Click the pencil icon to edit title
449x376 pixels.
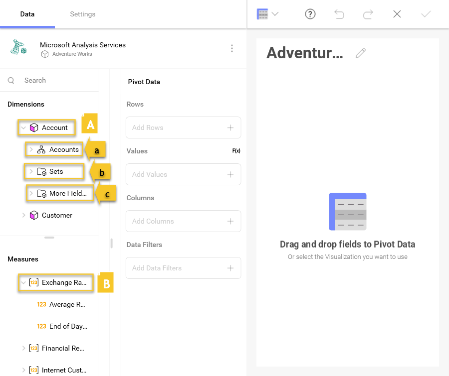[361, 53]
